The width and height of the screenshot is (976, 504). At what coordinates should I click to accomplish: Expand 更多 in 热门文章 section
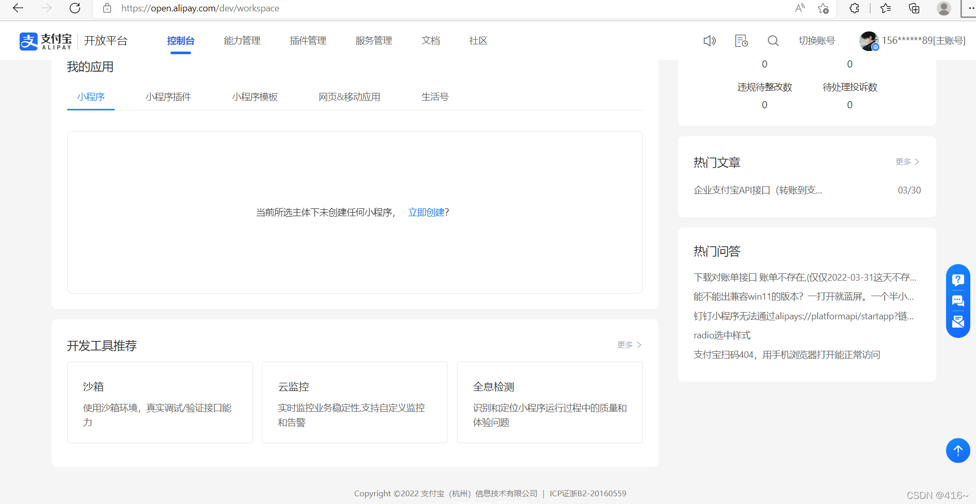(907, 162)
